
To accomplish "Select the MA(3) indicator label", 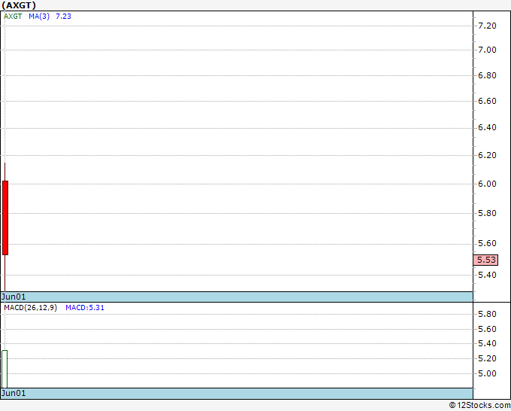I will tap(39, 17).
